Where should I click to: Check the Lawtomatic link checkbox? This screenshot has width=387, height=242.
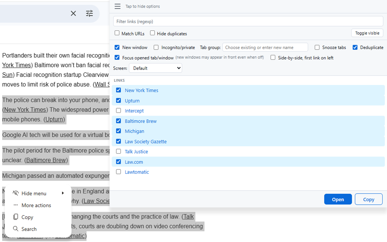(119, 172)
